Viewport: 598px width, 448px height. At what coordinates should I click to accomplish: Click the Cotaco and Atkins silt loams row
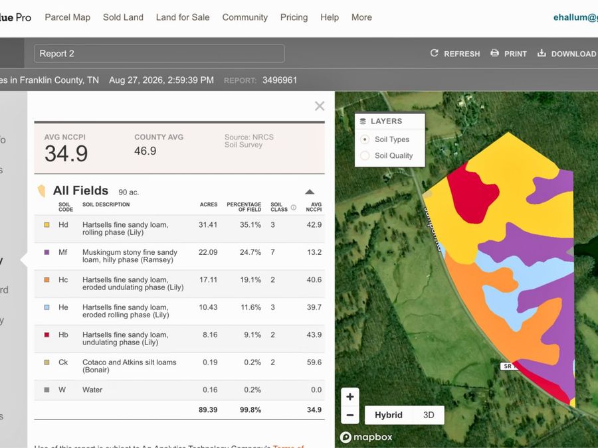point(179,366)
